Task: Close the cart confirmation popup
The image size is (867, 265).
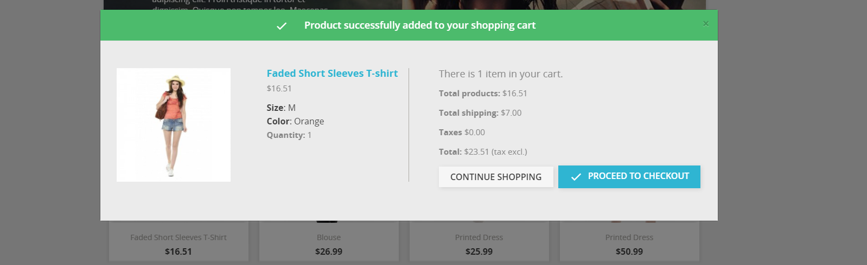Action: point(706,23)
